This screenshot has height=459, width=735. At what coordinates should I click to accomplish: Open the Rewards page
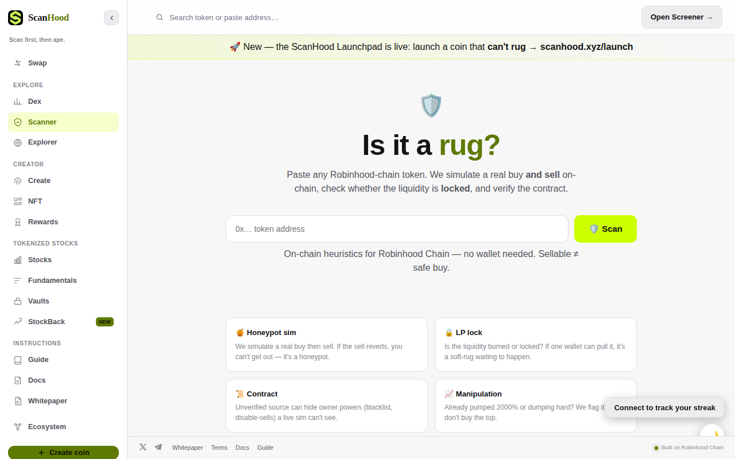coord(63,222)
